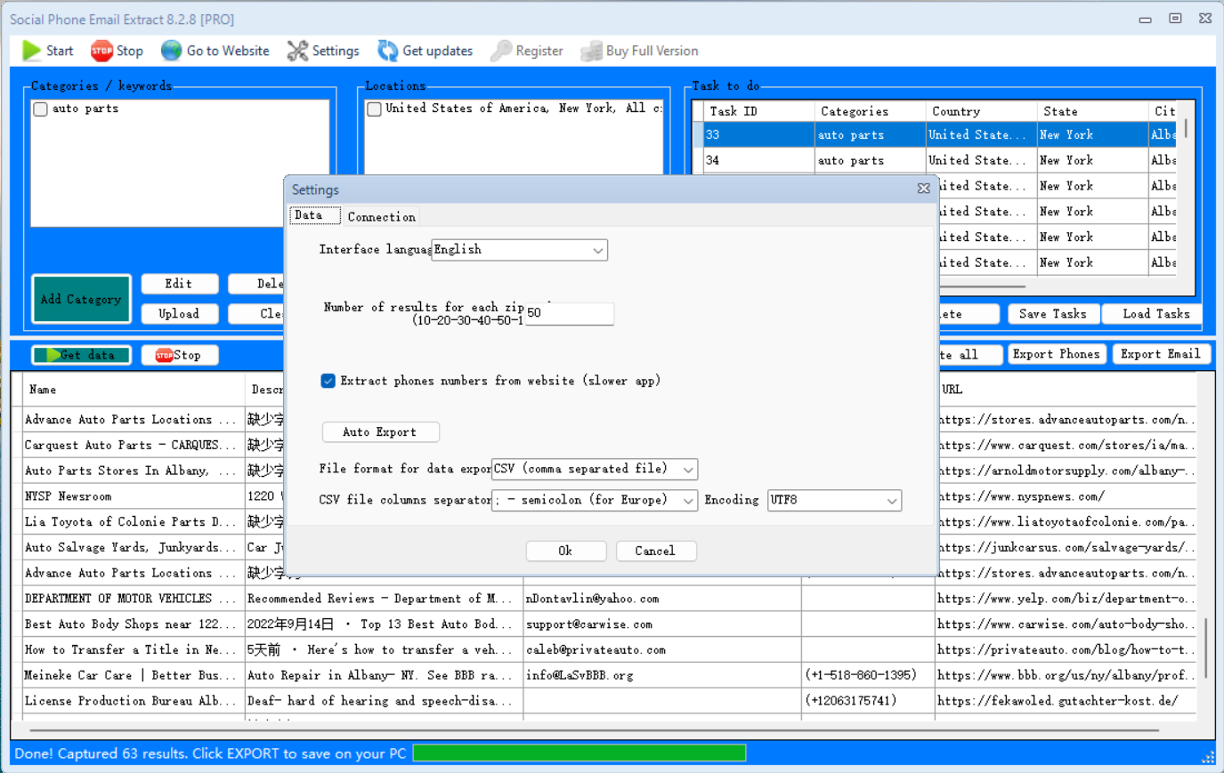The image size is (1224, 773).
Task: Expand the Encoding UTF8 dropdown
Action: coord(891,501)
